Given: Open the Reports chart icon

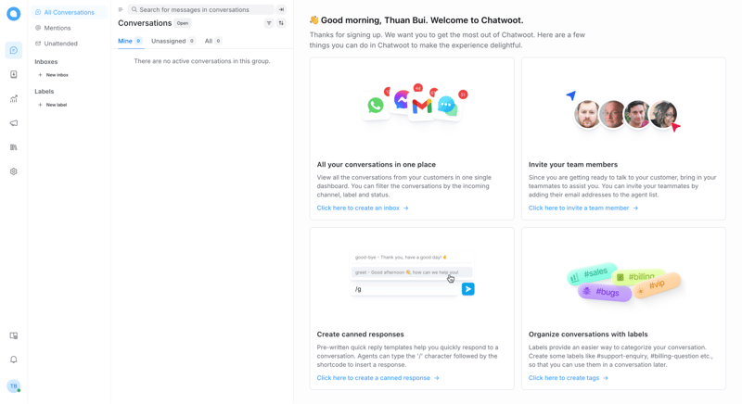Looking at the screenshot, I should pos(14,99).
